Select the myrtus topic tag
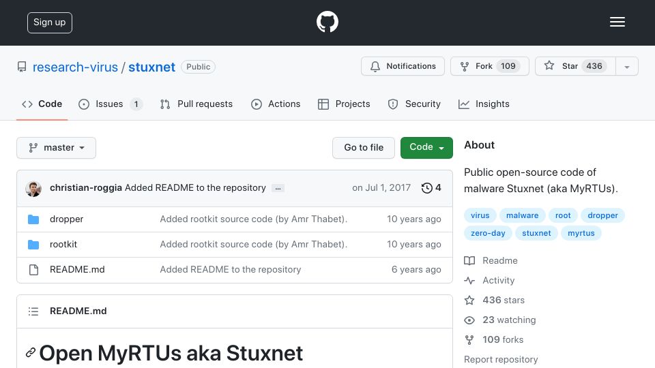The width and height of the screenshot is (655, 368). point(581,233)
